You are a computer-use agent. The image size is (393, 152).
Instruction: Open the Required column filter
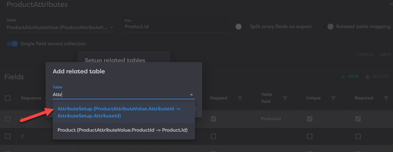point(386,98)
